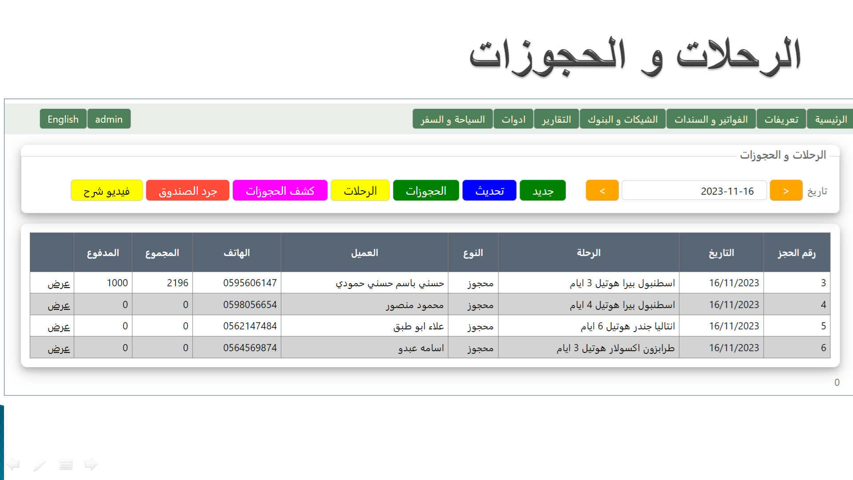853x480 pixels.
Task: Switch language with the English button
Action: pos(63,119)
